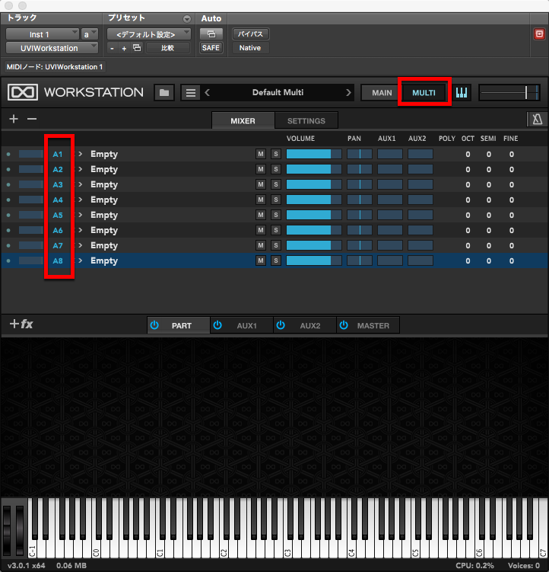Select the MIXER tab
The height and width of the screenshot is (572, 549).
[243, 121]
